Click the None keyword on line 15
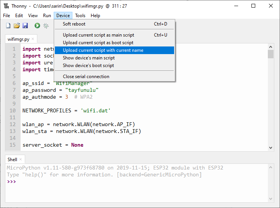This screenshot has width=280, height=208. (x=77, y=145)
